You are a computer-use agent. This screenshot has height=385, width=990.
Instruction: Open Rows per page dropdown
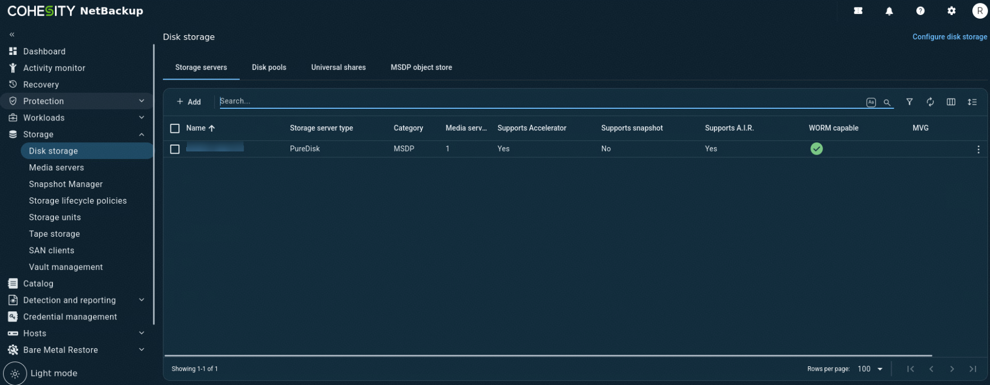point(870,369)
